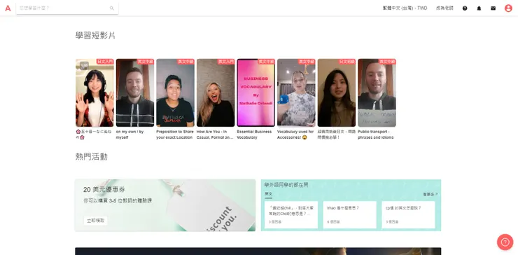Focus the course search field
Screen dimensions: 518x255
[x=67, y=8]
